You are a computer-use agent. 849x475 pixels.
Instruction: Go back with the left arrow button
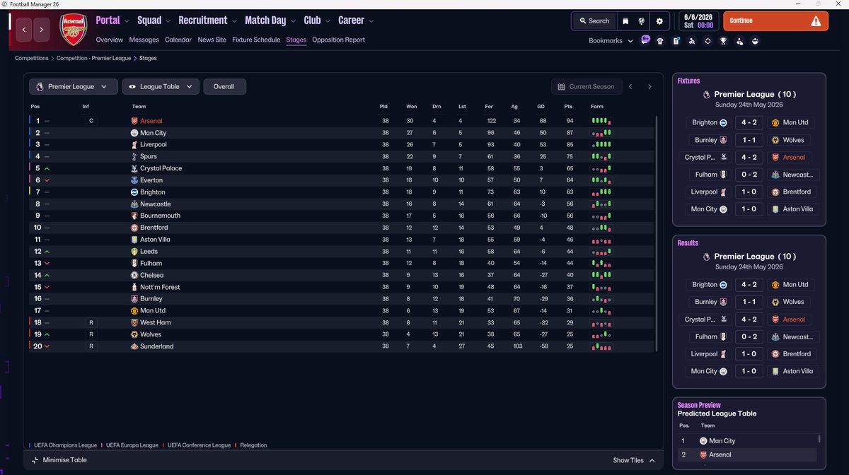pos(25,30)
